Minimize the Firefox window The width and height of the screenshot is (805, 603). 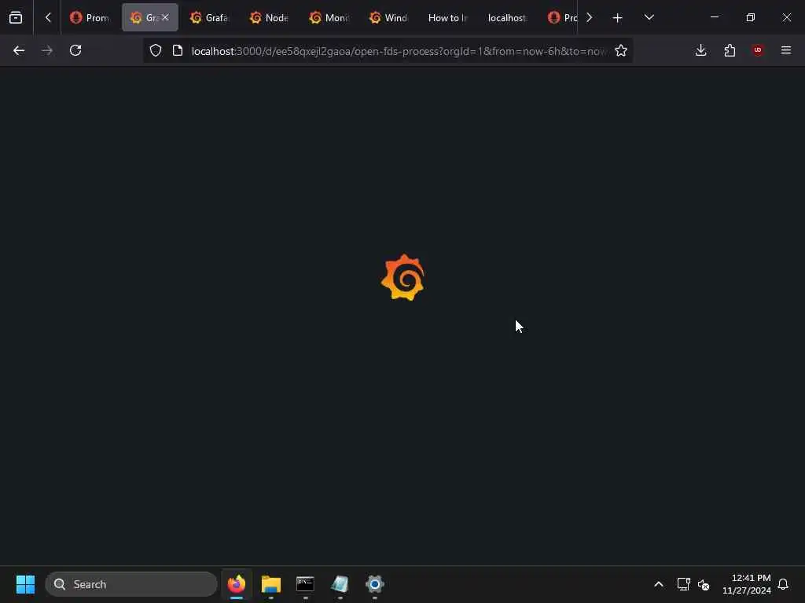point(714,17)
